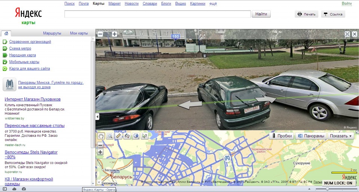This screenshot has height=192, width=359.
Task: Select the magnifier zoom-area tool
Action: pyautogui.click(x=110, y=136)
